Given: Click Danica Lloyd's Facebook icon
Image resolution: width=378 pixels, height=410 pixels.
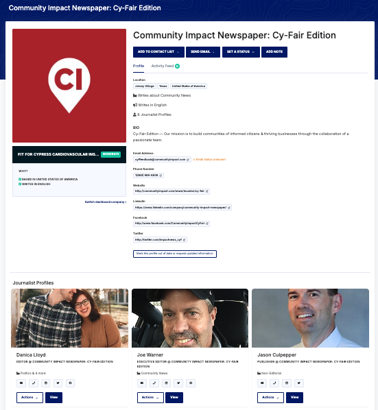Looking at the screenshot, I should [70, 383].
